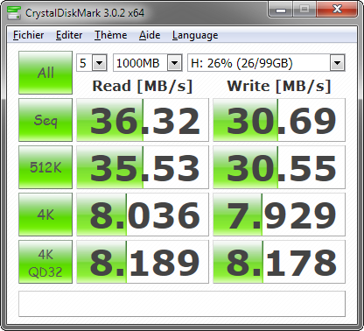364x331 pixels.
Task: Click the Seq read result 36.32
Action: pos(143,120)
